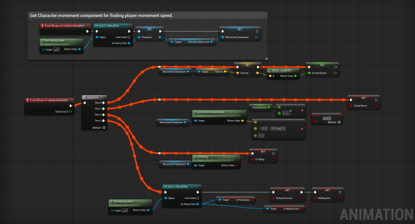The width and height of the screenshot is (415, 224).
Task: Select the SET Is Falling node
Action: coord(263,156)
